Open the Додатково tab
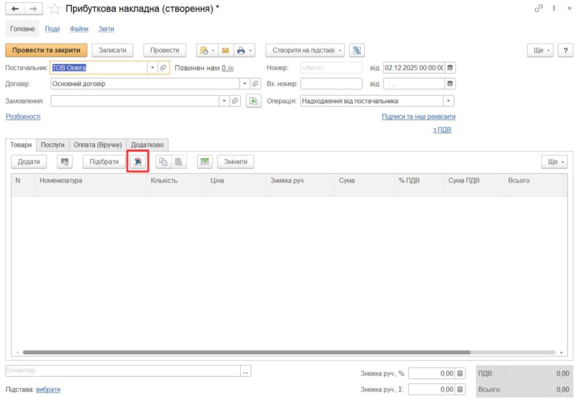 pyautogui.click(x=147, y=145)
